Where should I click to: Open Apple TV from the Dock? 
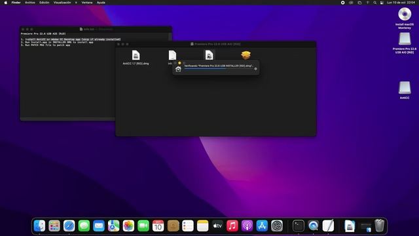(217, 226)
